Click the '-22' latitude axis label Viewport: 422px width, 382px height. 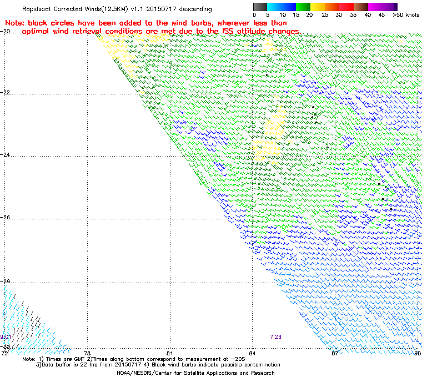coord(5,92)
